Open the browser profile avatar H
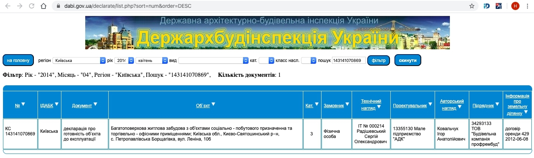This screenshot has width=534, height=158. (x=515, y=6)
